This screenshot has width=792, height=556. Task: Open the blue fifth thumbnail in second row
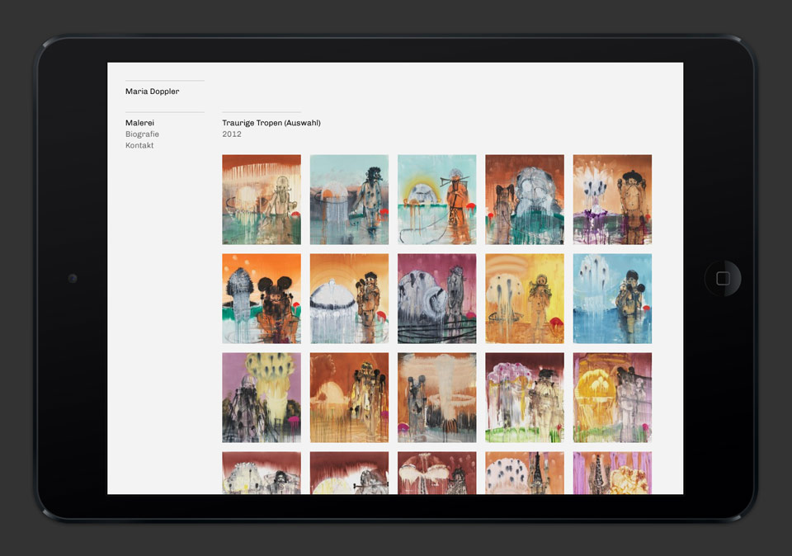click(612, 299)
